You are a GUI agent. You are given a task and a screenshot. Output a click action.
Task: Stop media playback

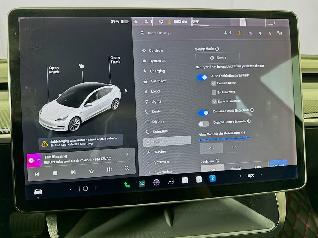pos(55,173)
